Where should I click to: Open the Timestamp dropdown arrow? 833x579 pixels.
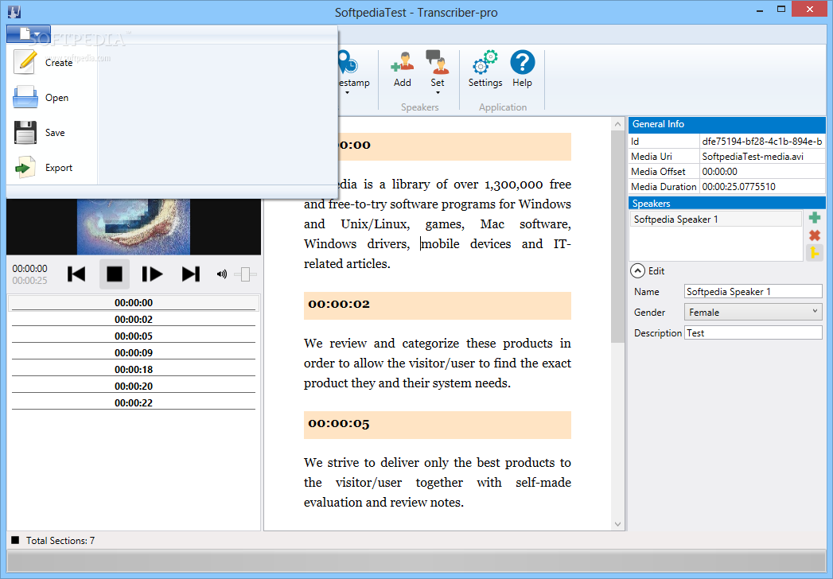348,93
